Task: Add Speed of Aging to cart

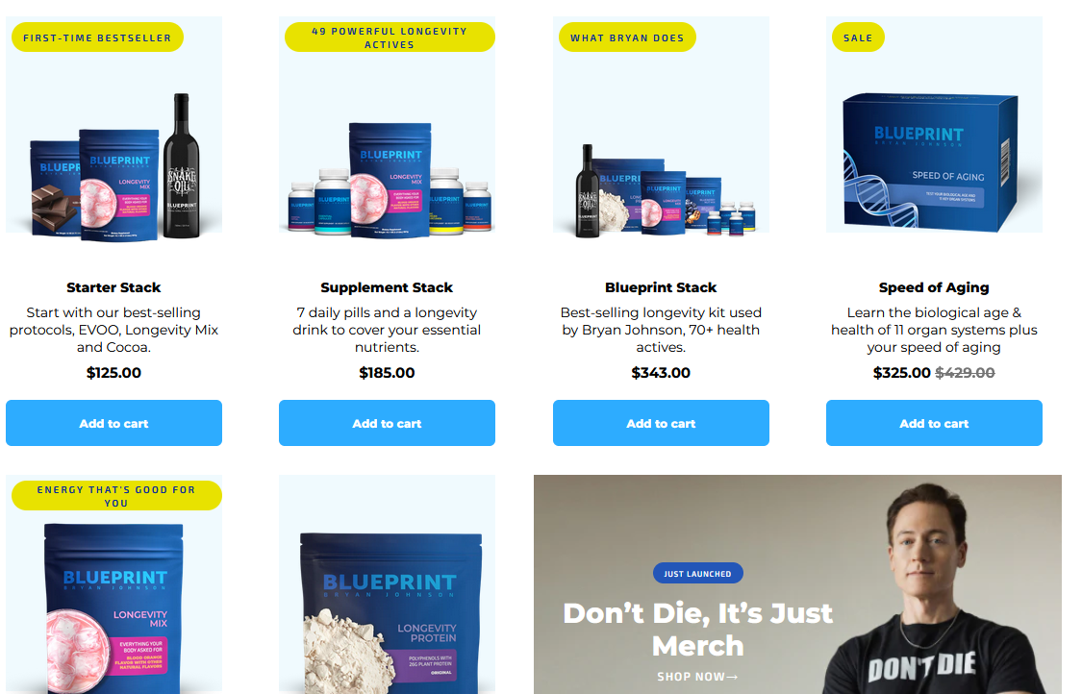Action: (934, 423)
